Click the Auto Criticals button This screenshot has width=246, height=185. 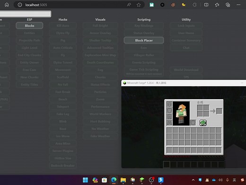[63, 47]
